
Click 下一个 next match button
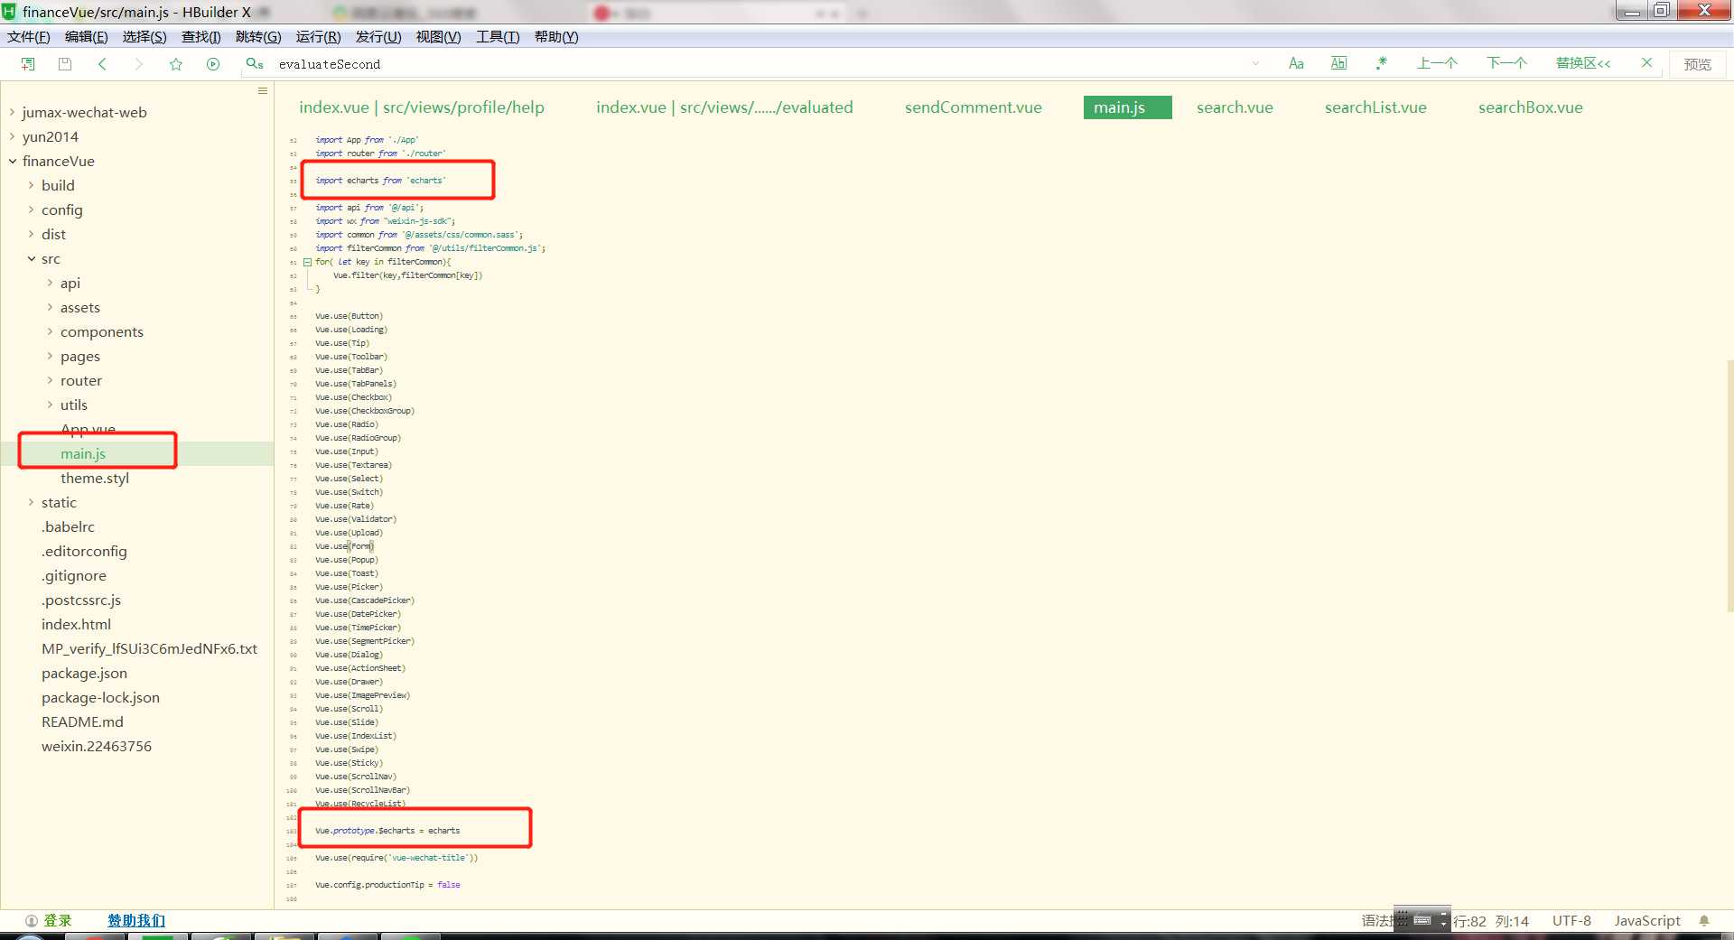click(x=1506, y=63)
